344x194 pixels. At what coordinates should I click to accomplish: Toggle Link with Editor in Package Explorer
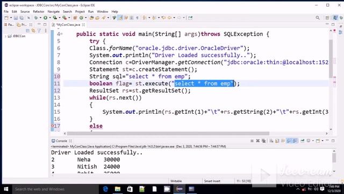[33, 31]
